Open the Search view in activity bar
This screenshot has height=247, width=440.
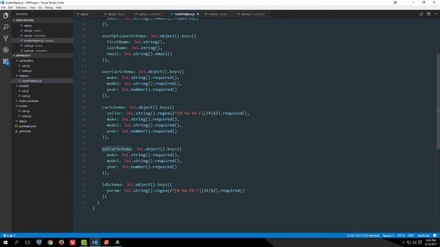pos(5,27)
